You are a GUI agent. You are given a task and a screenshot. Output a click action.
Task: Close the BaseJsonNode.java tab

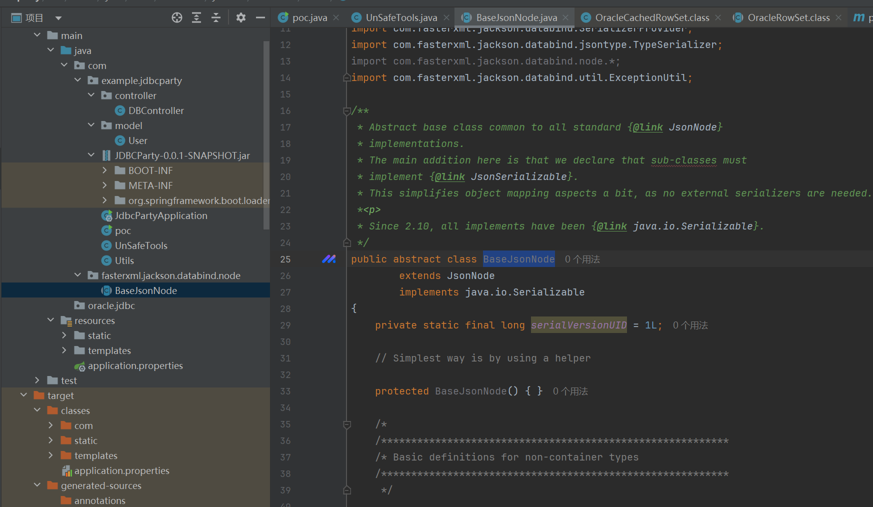(565, 18)
